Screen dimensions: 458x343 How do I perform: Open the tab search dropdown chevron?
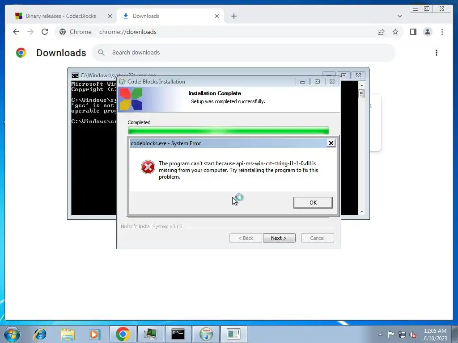pyautogui.click(x=399, y=16)
